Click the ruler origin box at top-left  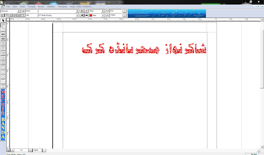point(8,20)
